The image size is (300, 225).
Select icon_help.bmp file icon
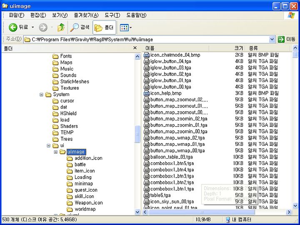pos(146,93)
